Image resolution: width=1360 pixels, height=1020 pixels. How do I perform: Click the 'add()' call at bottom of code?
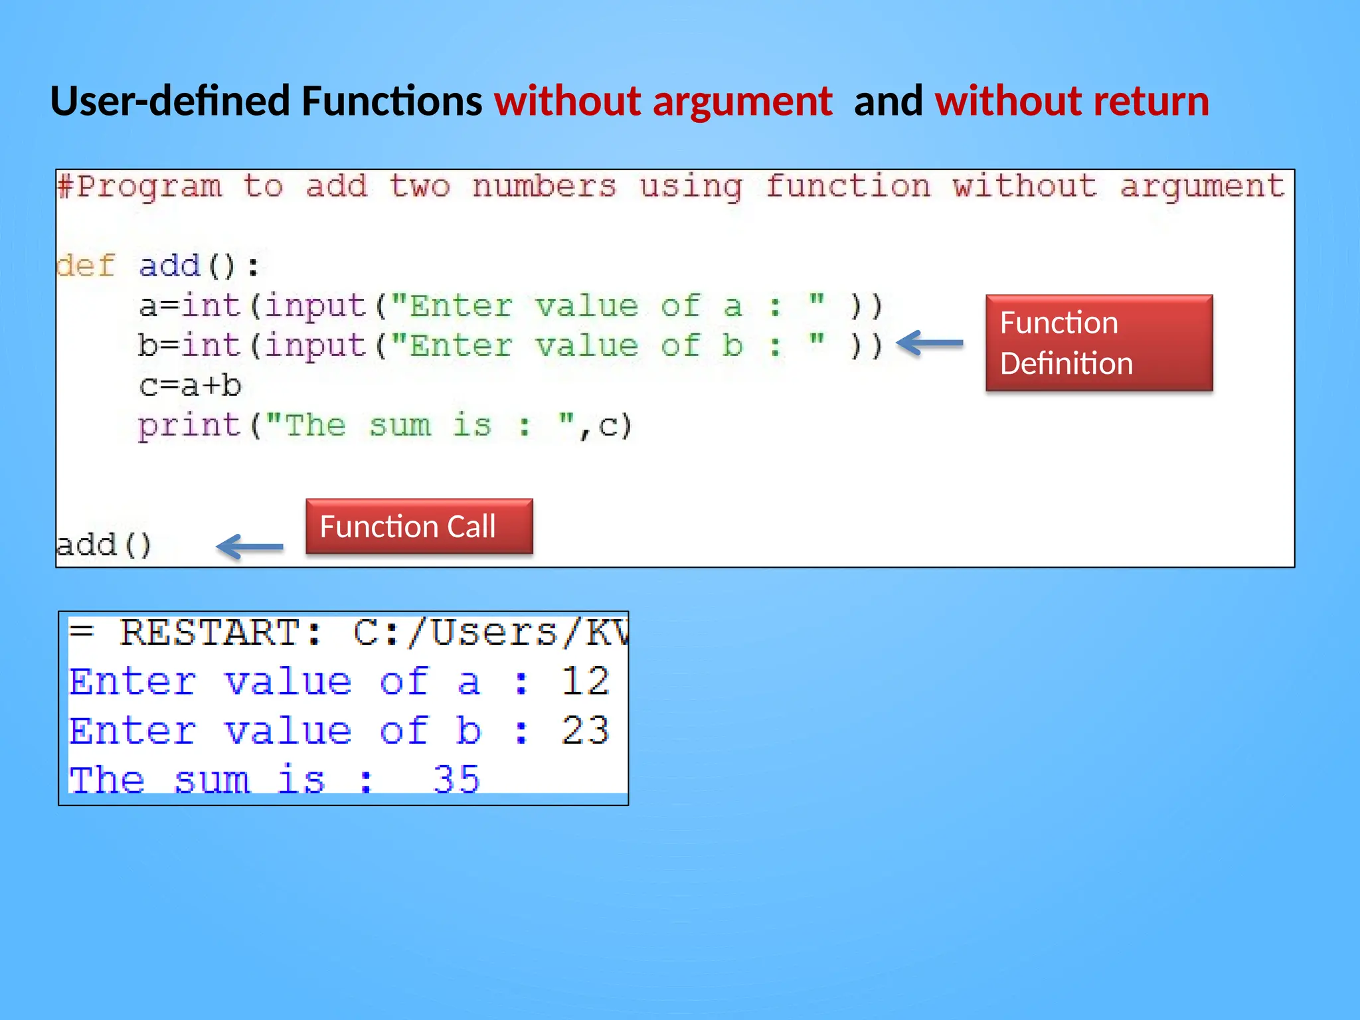pyautogui.click(x=104, y=545)
